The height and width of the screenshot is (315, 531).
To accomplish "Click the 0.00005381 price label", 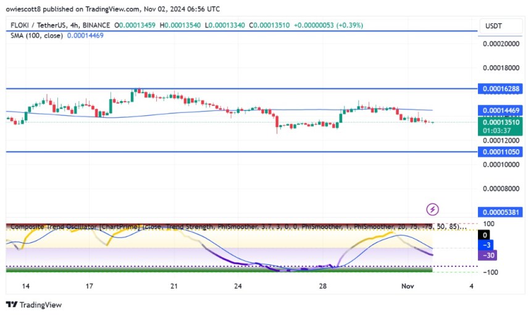I will pyautogui.click(x=504, y=211).
